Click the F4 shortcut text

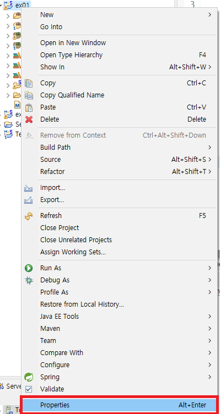pyautogui.click(x=202, y=55)
